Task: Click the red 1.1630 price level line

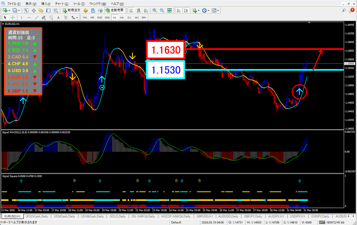Action: pyautogui.click(x=264, y=49)
